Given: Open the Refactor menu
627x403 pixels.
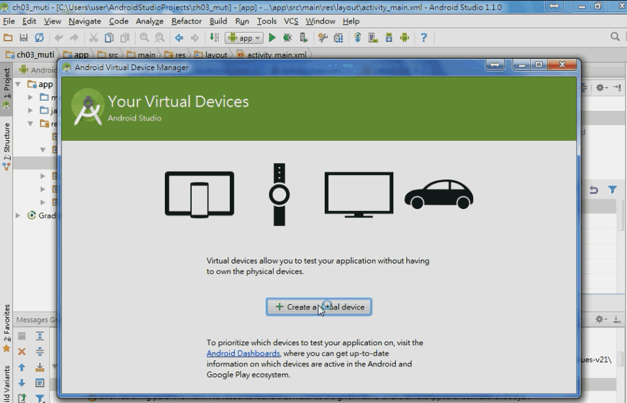Looking at the screenshot, I should click(187, 21).
